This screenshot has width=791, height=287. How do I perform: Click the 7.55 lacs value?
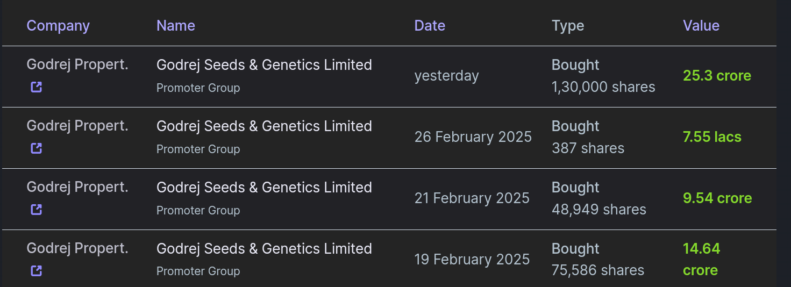click(x=712, y=137)
